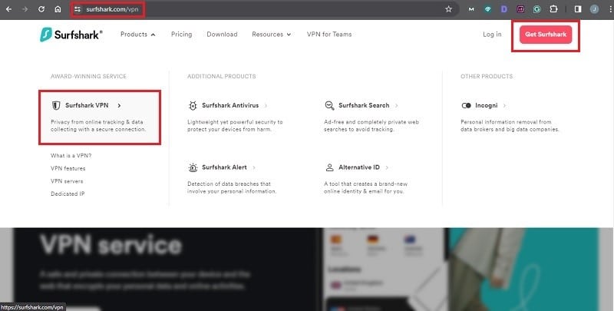This screenshot has height=311, width=614.
Task: Click the pink square extension icon
Action: pyautogui.click(x=520, y=9)
